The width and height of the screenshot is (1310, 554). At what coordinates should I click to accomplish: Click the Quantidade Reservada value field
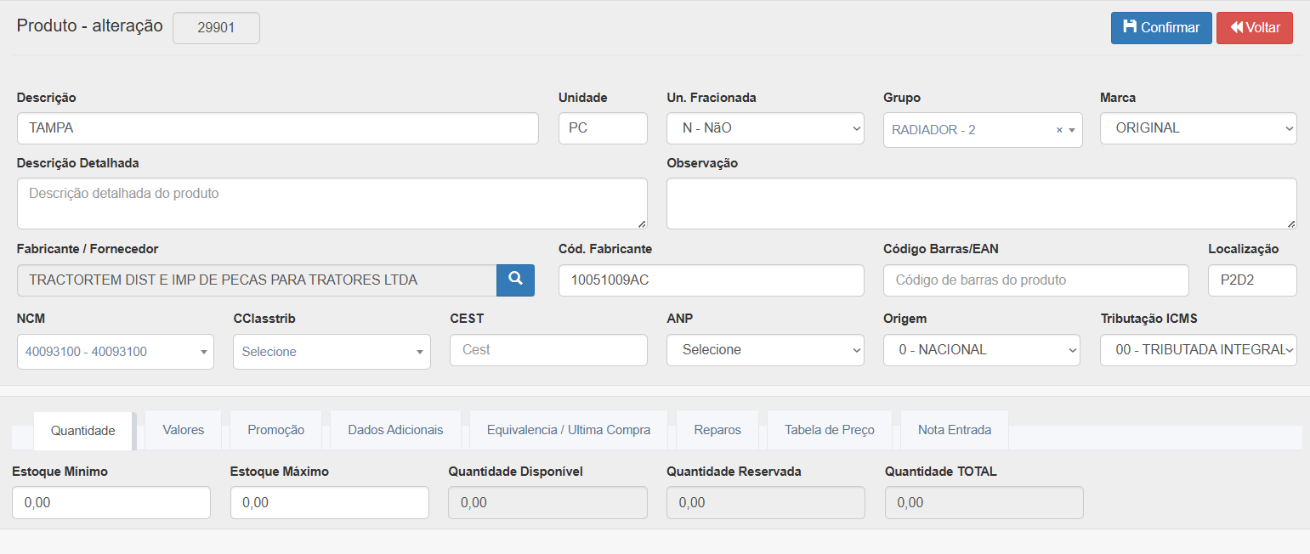tap(766, 502)
